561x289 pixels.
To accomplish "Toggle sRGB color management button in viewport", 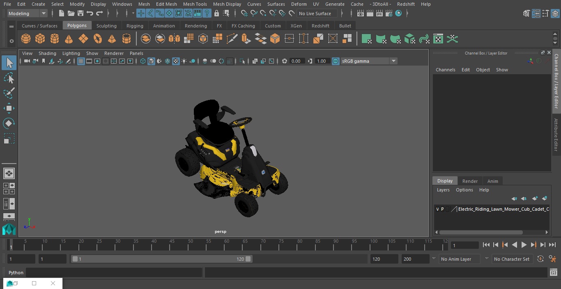I will [336, 61].
